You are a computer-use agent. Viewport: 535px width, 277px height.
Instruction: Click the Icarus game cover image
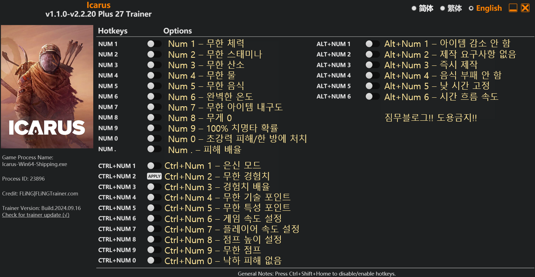point(48,86)
